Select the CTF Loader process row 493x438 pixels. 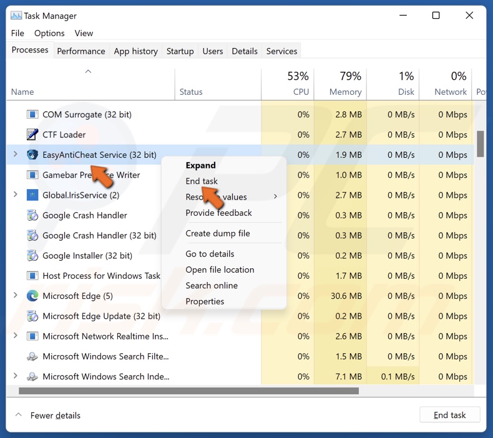tap(240, 135)
